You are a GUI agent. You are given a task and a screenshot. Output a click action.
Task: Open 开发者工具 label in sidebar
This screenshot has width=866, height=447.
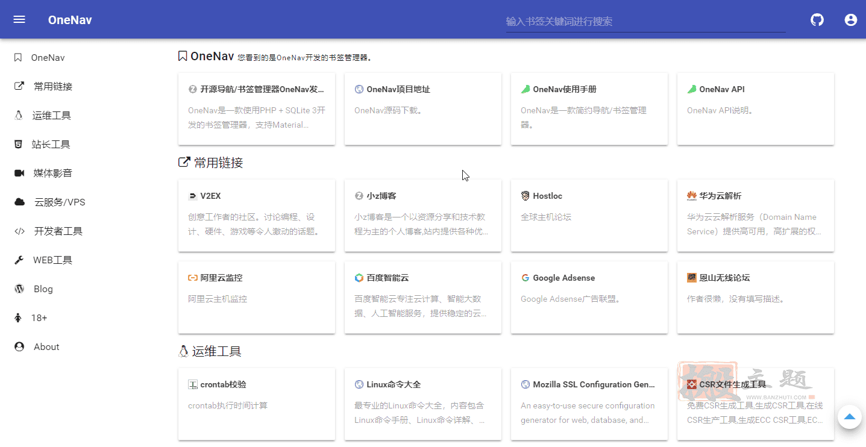(x=58, y=231)
